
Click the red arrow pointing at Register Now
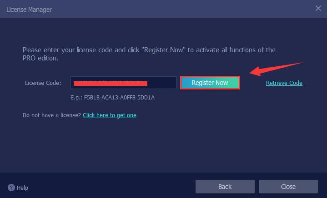pyautogui.click(x=275, y=69)
